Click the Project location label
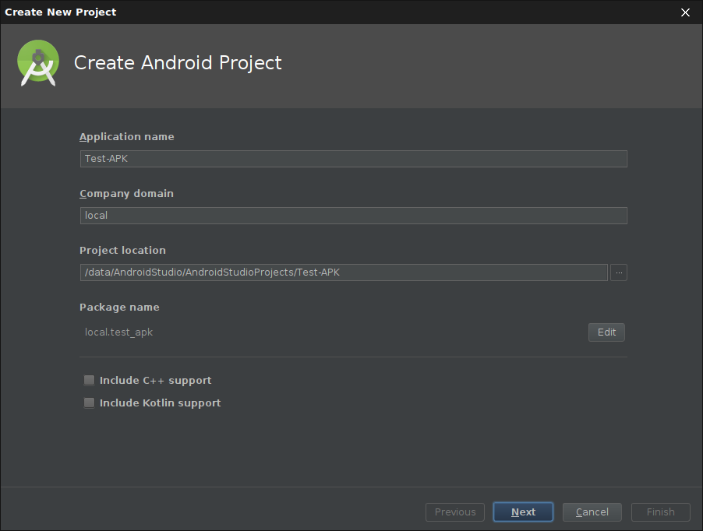Screen dimensions: 703x531 click(x=122, y=251)
